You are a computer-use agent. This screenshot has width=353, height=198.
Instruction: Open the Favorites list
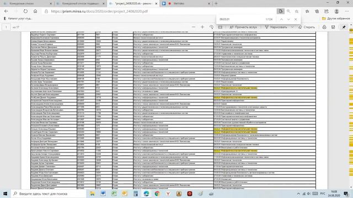click(307, 11)
